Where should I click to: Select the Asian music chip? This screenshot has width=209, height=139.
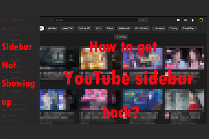(x=124, y=28)
